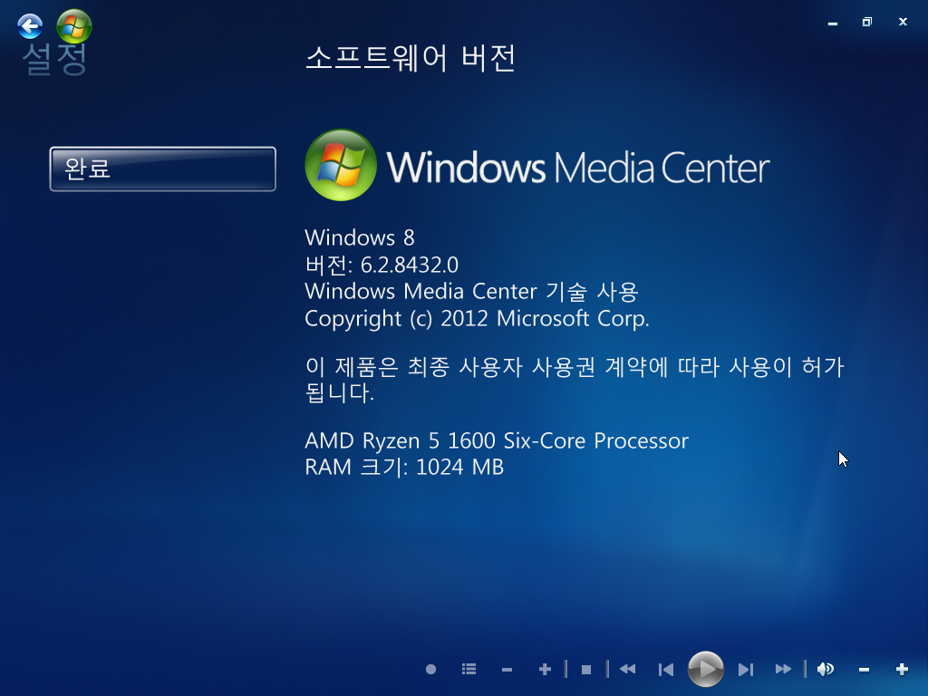Click the record button in playback bar
Viewport: 928px width, 696px height.
click(430, 670)
